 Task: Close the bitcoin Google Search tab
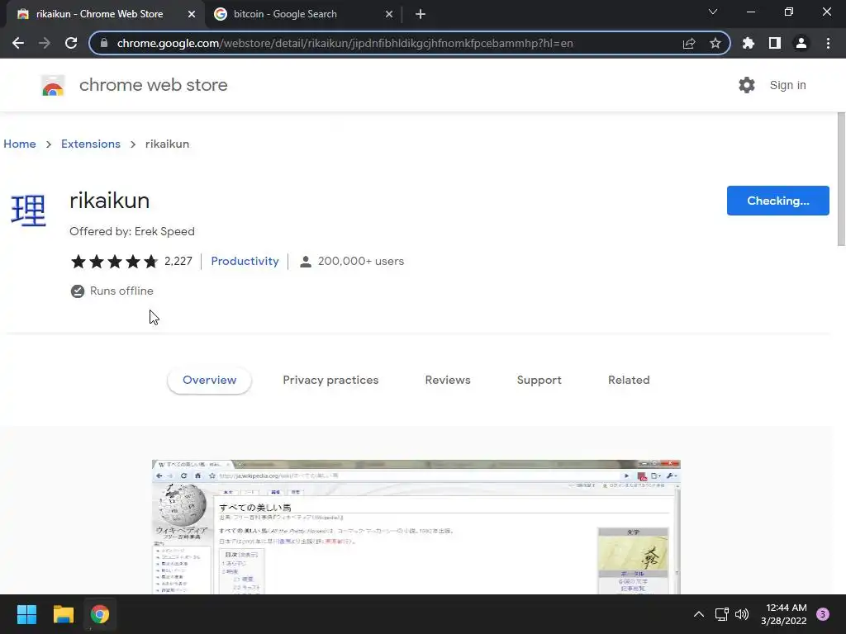389,14
